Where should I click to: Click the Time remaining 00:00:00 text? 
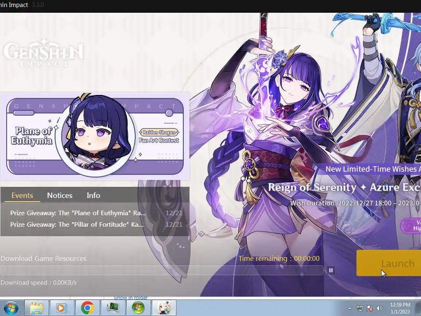279,258
